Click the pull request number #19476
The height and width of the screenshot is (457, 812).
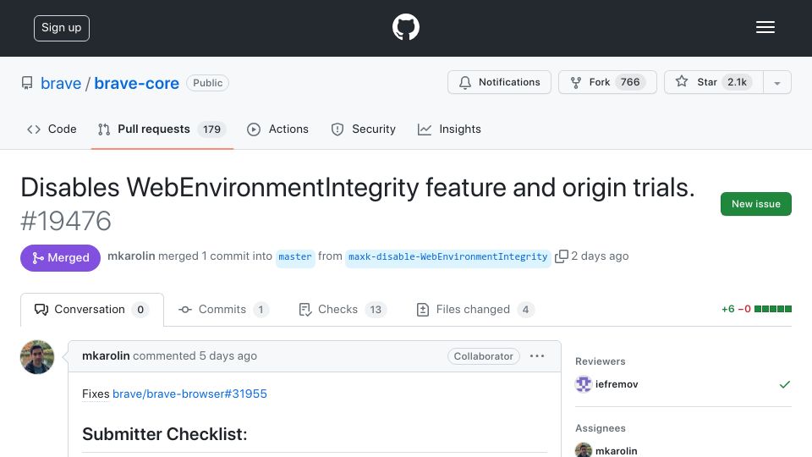66,221
